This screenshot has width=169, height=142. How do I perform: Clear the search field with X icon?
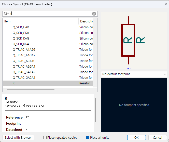[x=94, y=14]
